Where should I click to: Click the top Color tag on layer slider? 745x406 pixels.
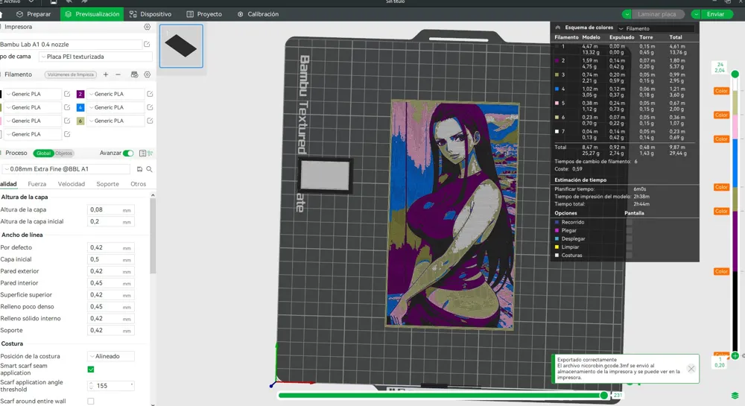(x=721, y=91)
